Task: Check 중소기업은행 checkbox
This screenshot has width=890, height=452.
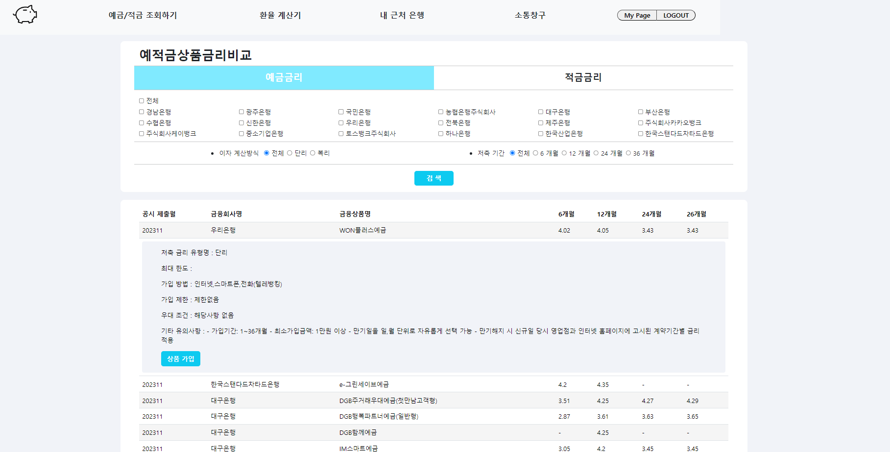Action: point(241,134)
